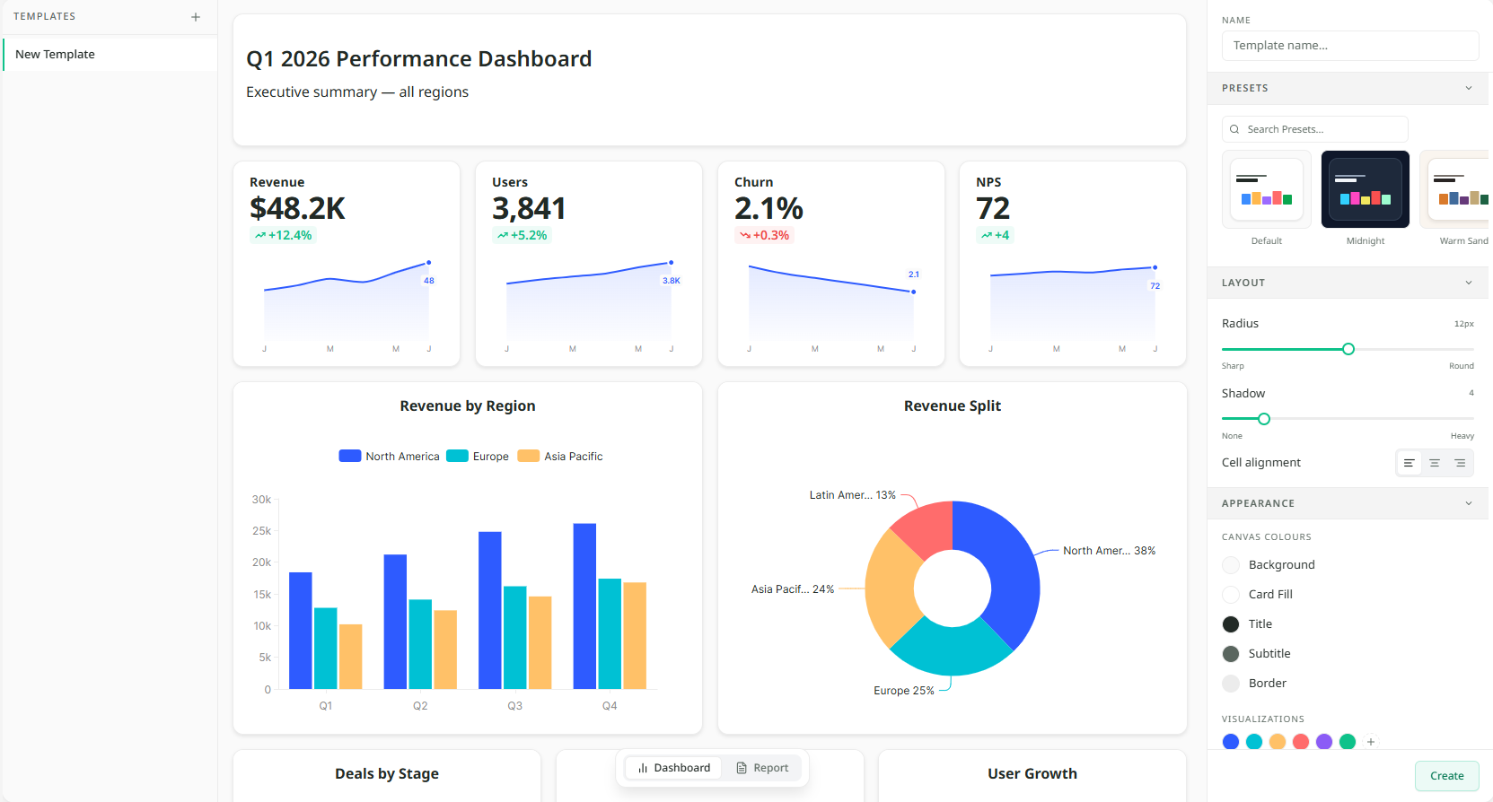The image size is (1493, 802).
Task: Set cell alignment to center
Action: 1435,463
